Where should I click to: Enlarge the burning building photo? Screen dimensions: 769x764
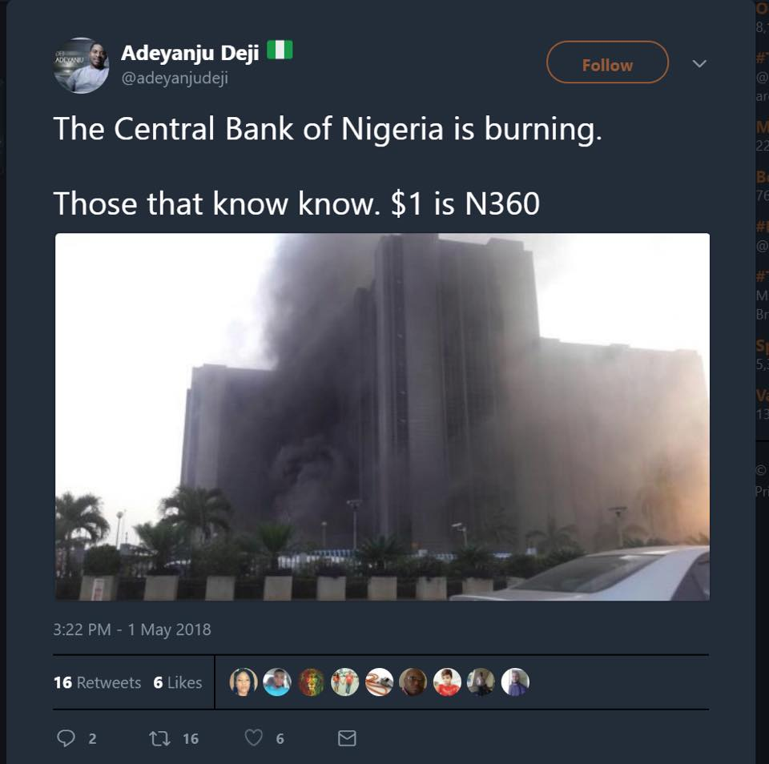[382, 416]
